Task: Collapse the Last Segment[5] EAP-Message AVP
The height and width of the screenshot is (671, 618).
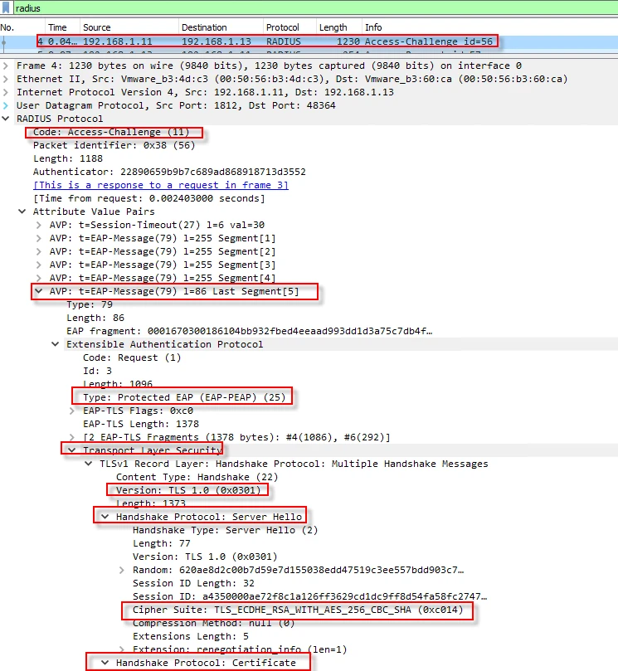Action: coord(39,291)
